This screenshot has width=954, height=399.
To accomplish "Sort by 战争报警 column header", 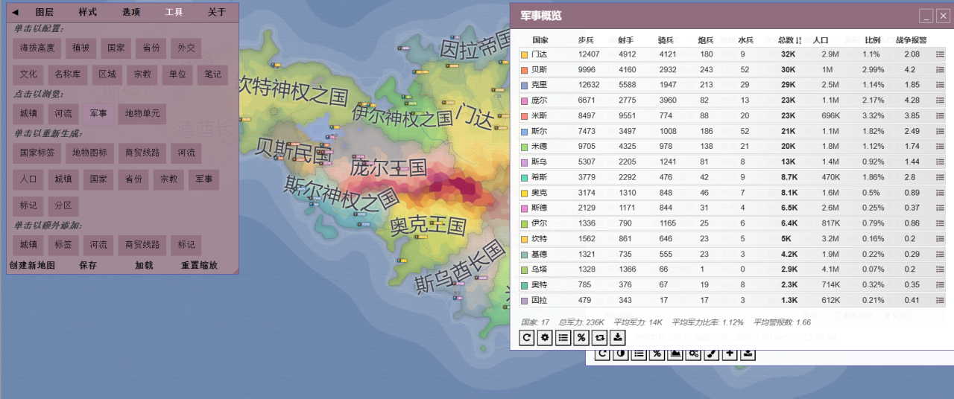I will (911, 40).
